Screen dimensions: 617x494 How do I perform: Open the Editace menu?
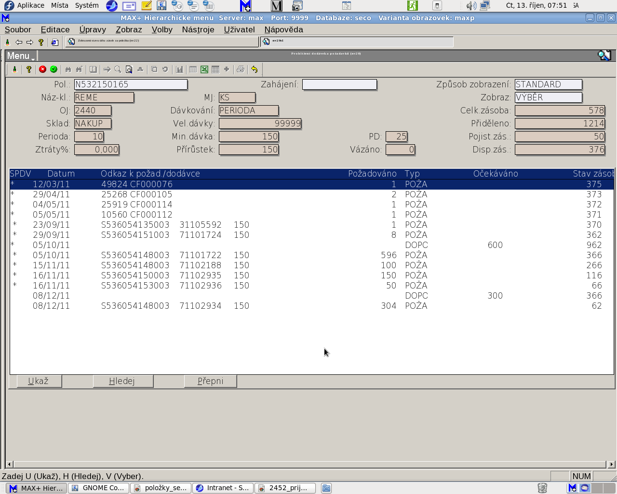pyautogui.click(x=55, y=29)
